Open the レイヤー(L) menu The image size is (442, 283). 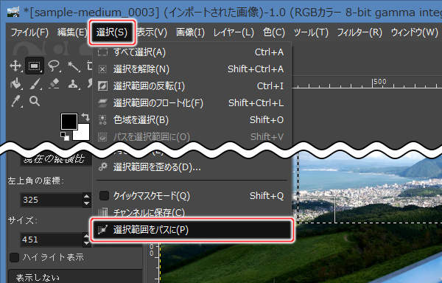tap(234, 32)
